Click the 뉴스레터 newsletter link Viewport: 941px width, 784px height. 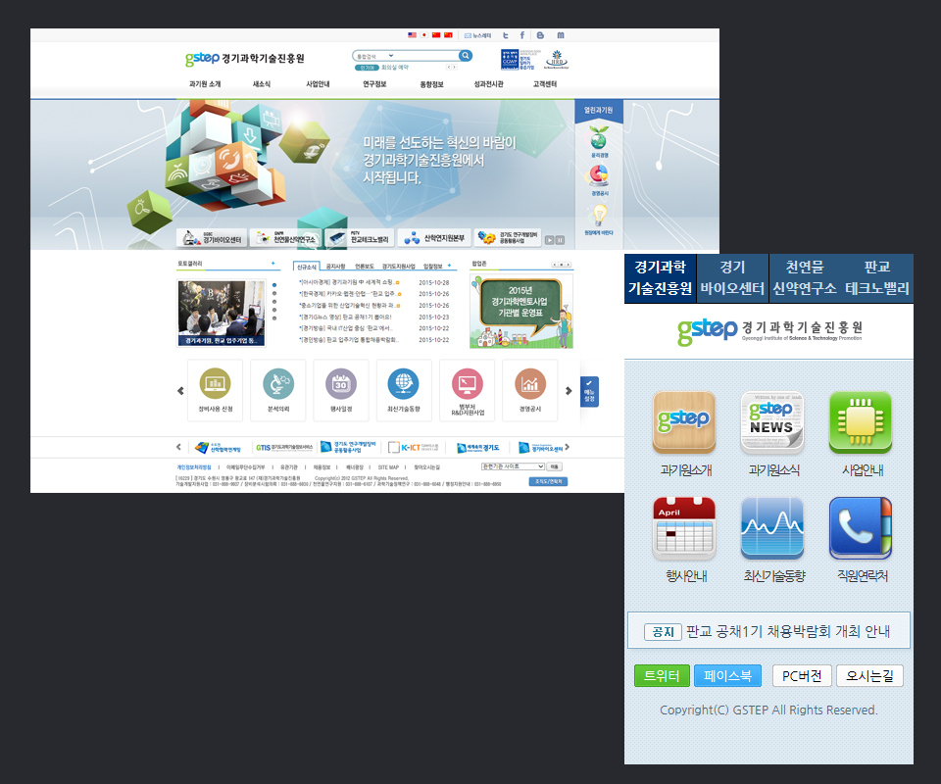[x=477, y=35]
